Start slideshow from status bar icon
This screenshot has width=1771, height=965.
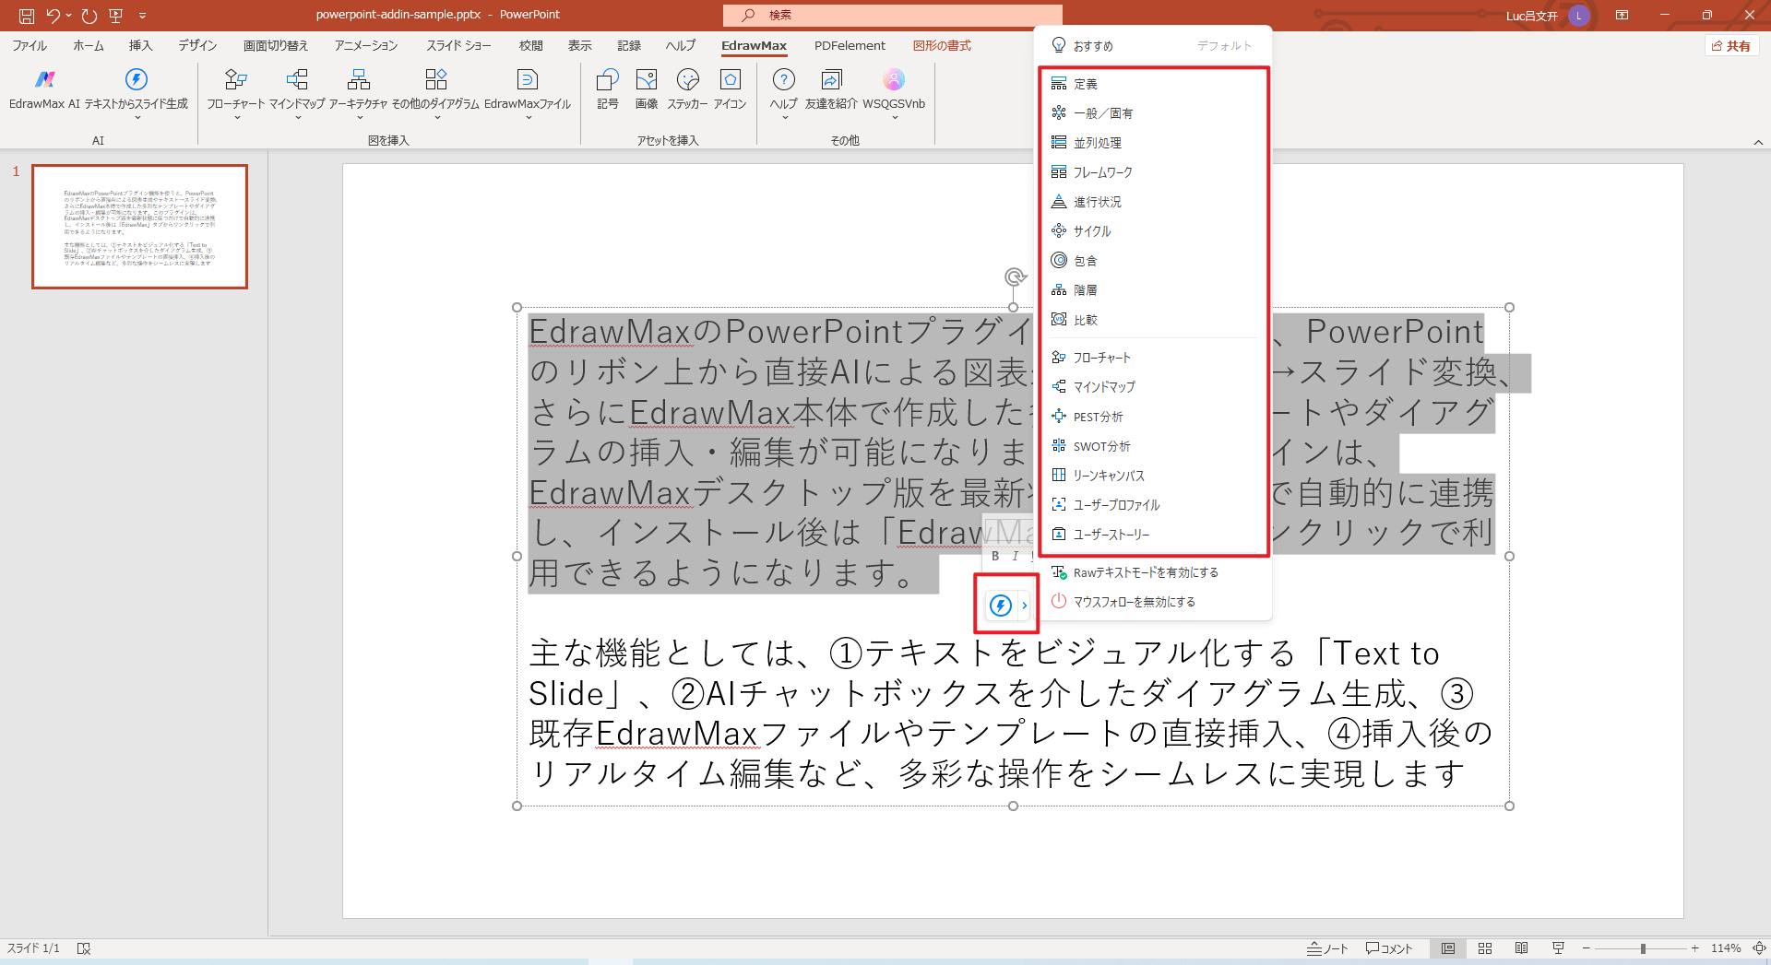tap(1559, 948)
